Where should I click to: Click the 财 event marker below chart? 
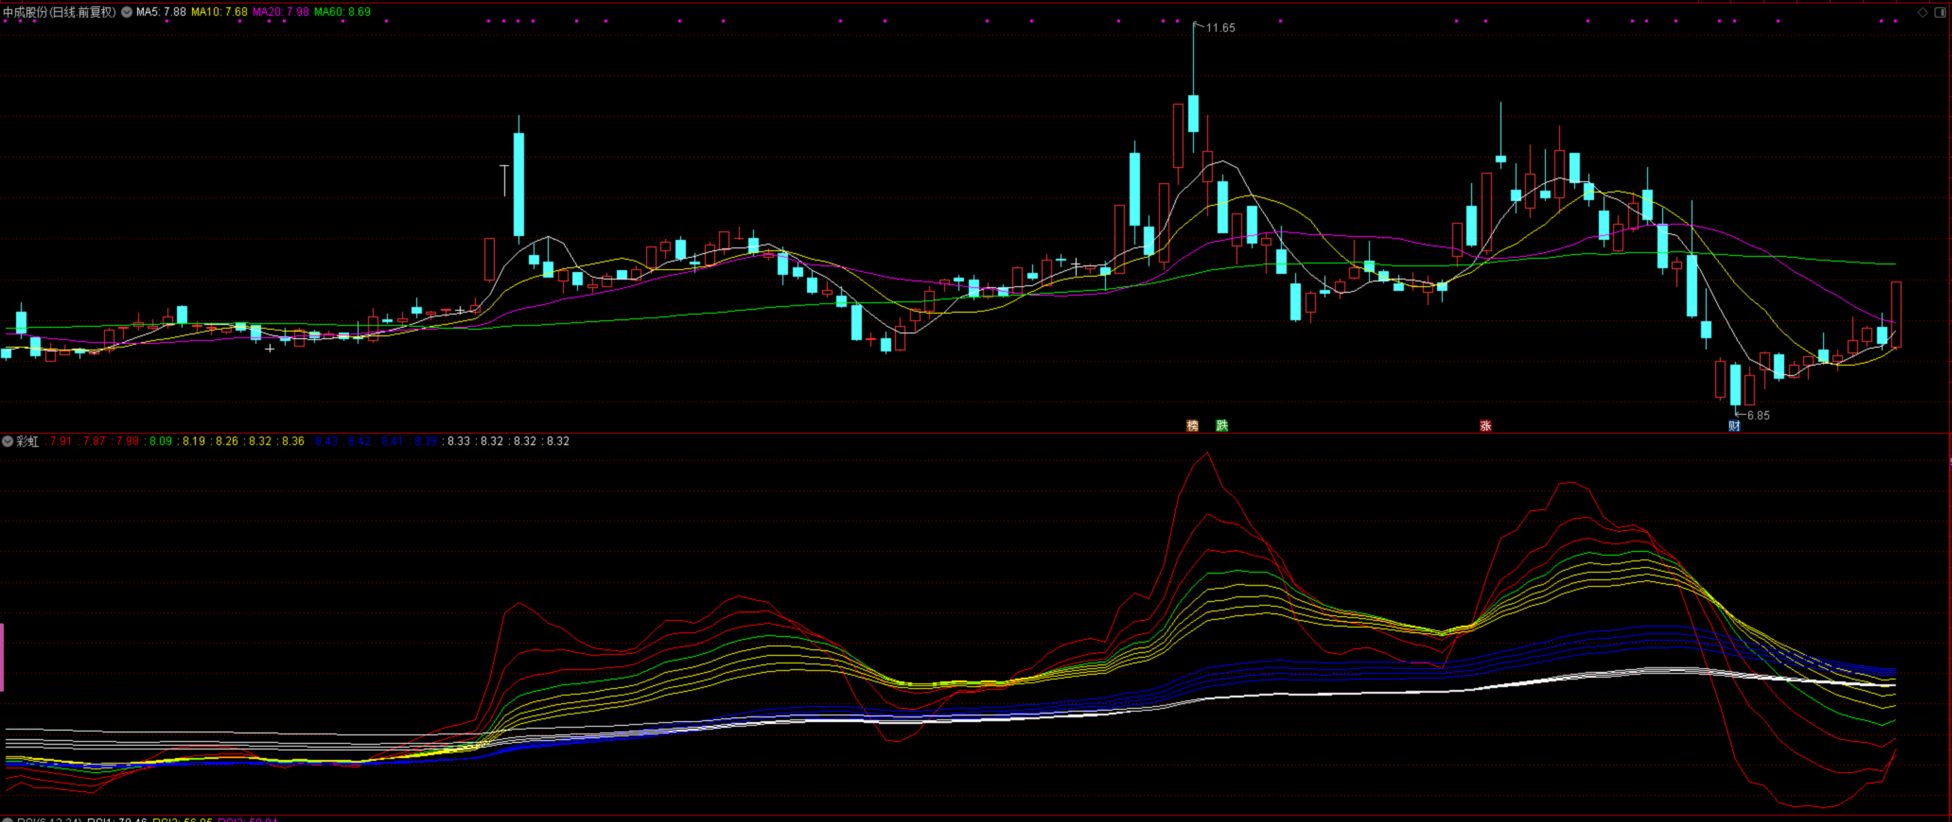(1734, 425)
